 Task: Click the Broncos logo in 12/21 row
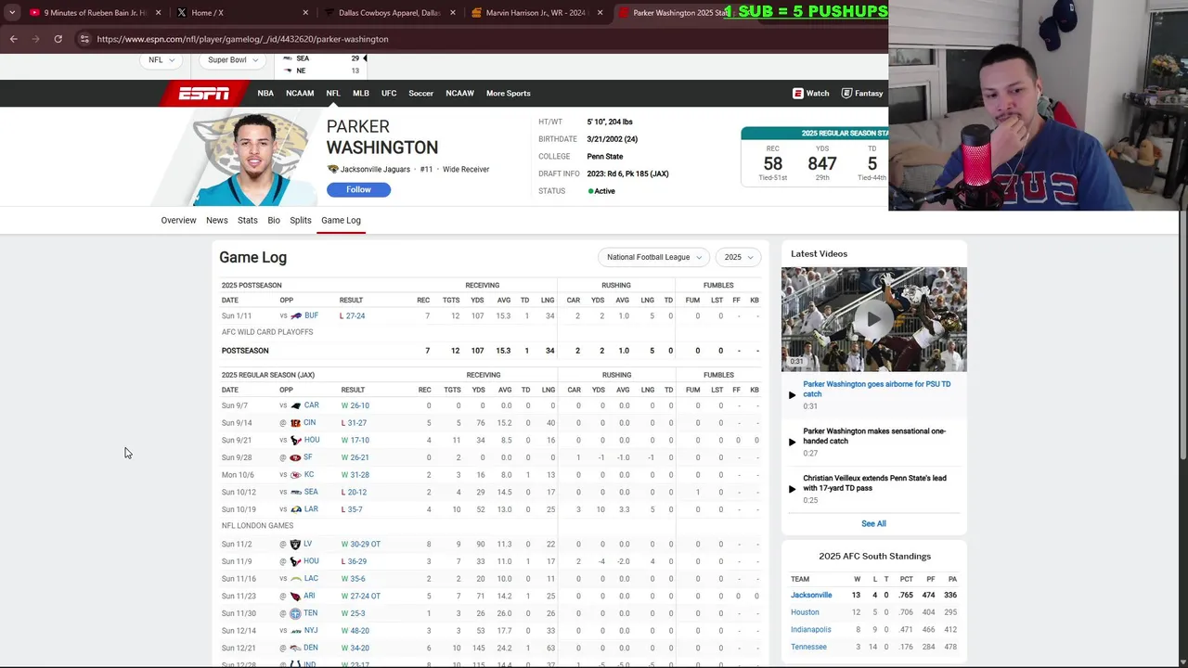[295, 649]
